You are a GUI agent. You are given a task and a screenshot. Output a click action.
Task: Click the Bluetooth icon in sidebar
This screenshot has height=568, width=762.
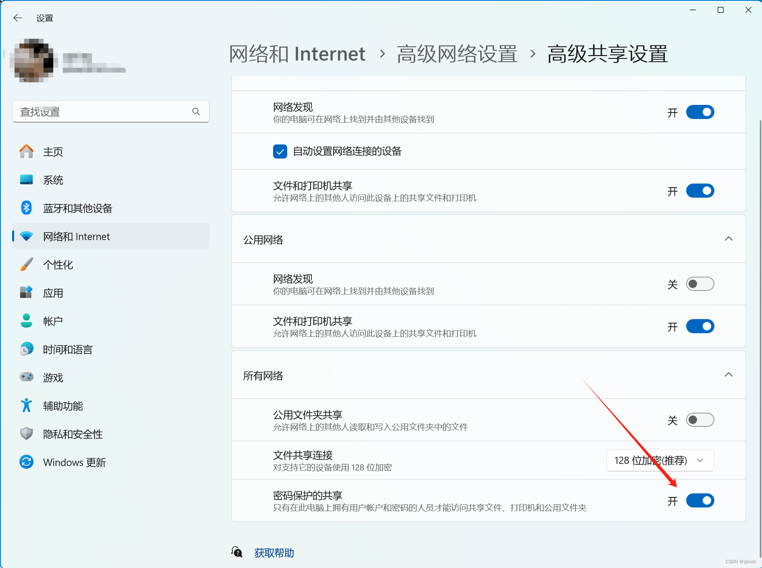[x=27, y=208]
